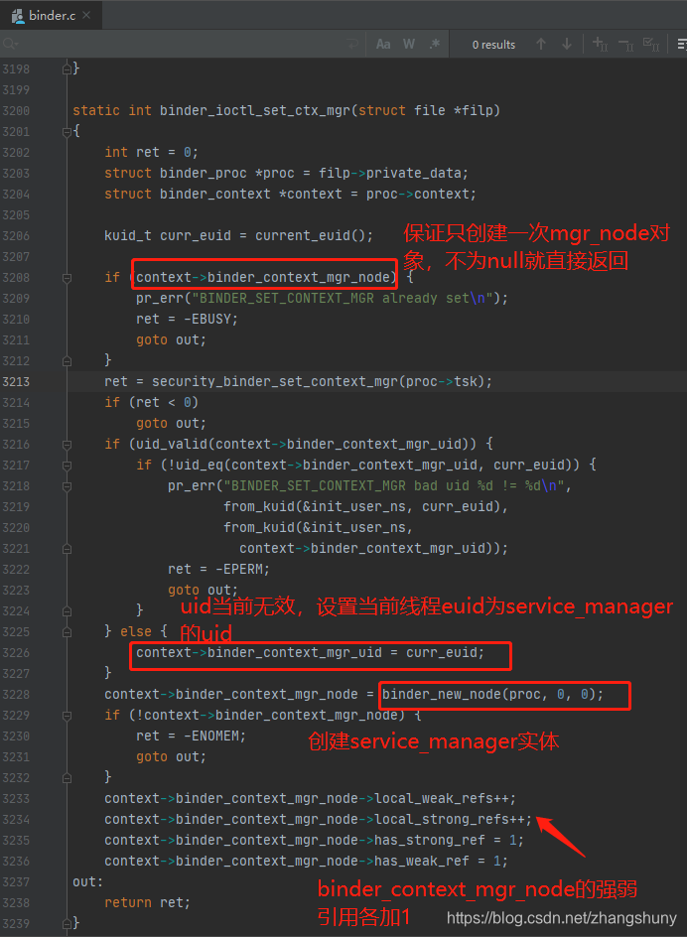Collapse the else block fold at line 3225

[x=67, y=632]
